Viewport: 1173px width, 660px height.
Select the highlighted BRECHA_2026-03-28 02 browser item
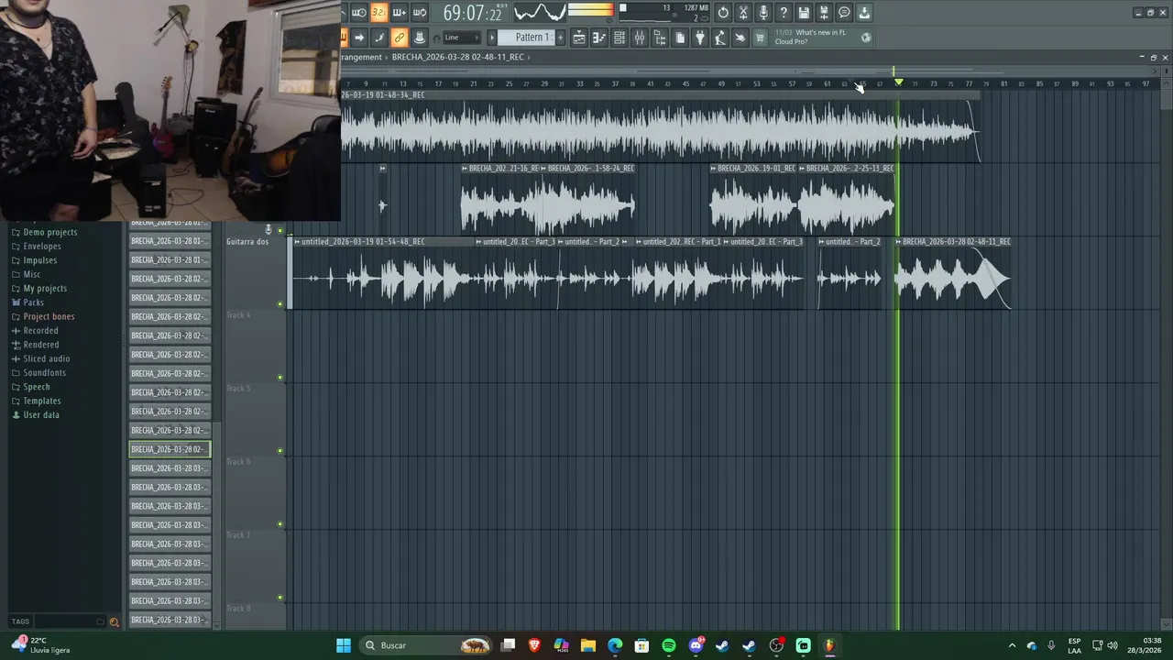click(170, 449)
